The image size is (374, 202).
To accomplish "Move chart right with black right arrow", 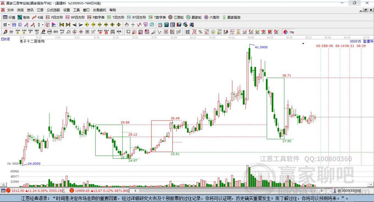I will click(81, 25).
